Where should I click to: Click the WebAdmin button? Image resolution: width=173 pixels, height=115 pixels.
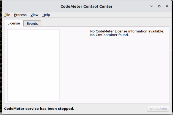click(x=158, y=109)
